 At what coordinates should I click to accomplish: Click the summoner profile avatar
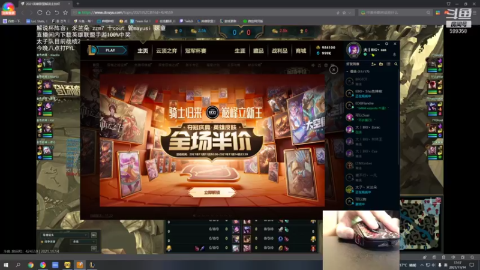coord(353,49)
